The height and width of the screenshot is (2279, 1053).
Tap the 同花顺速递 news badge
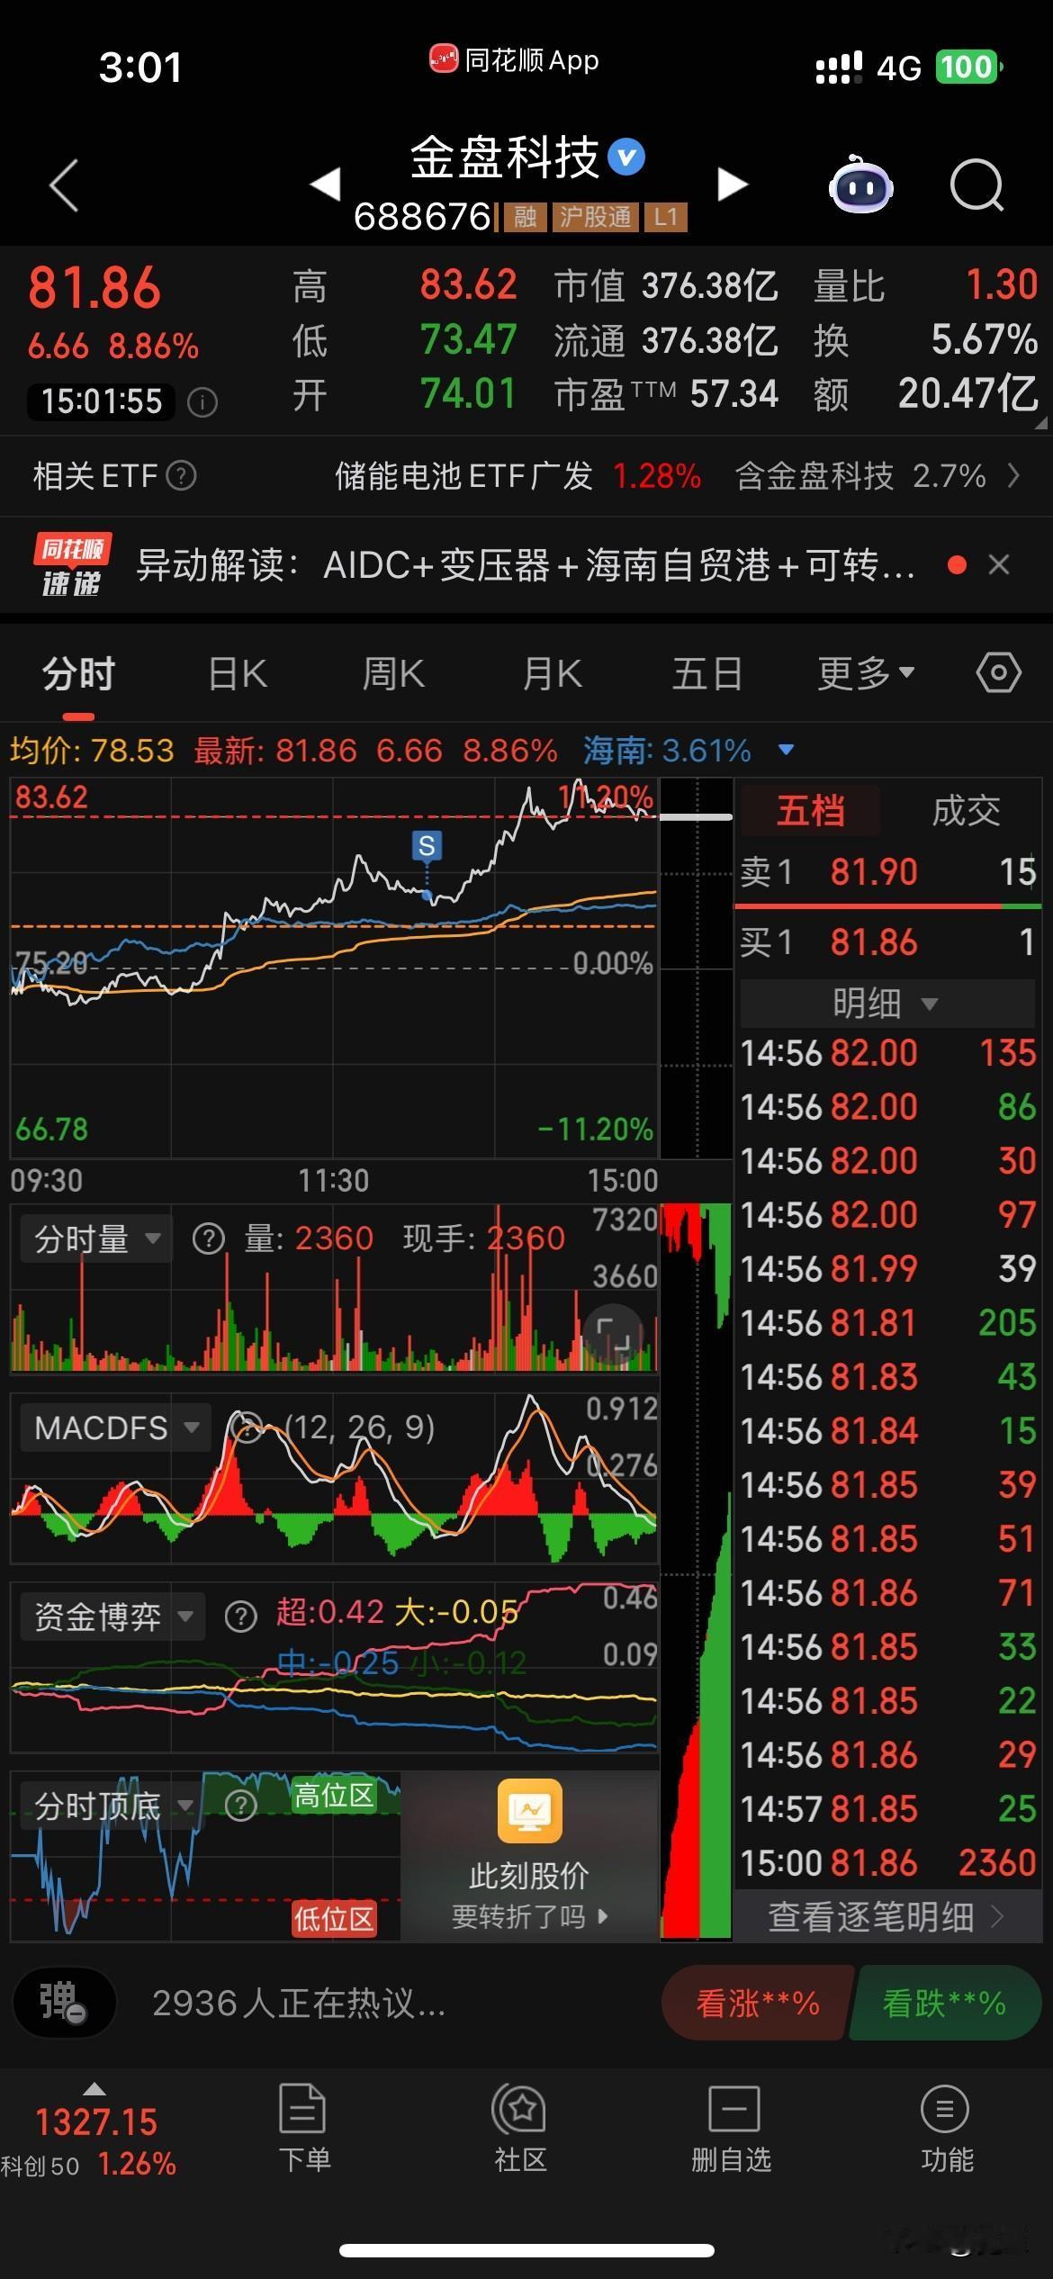point(72,565)
